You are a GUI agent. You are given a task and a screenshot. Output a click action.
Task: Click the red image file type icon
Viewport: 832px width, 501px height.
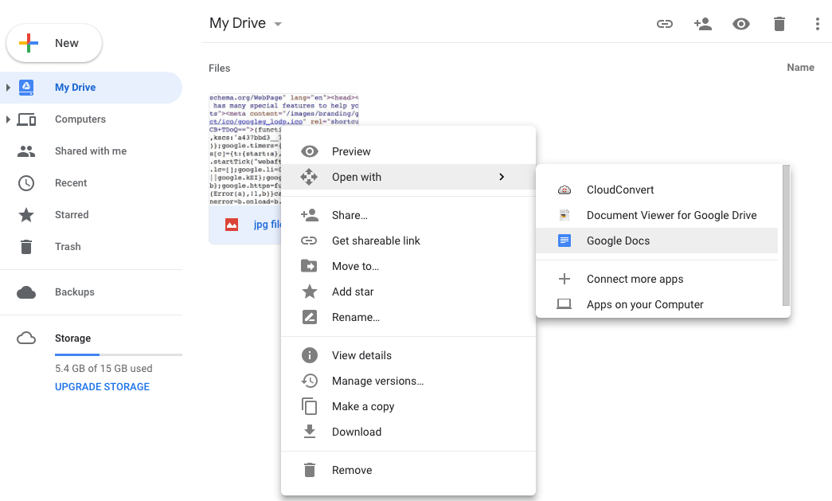(x=232, y=225)
